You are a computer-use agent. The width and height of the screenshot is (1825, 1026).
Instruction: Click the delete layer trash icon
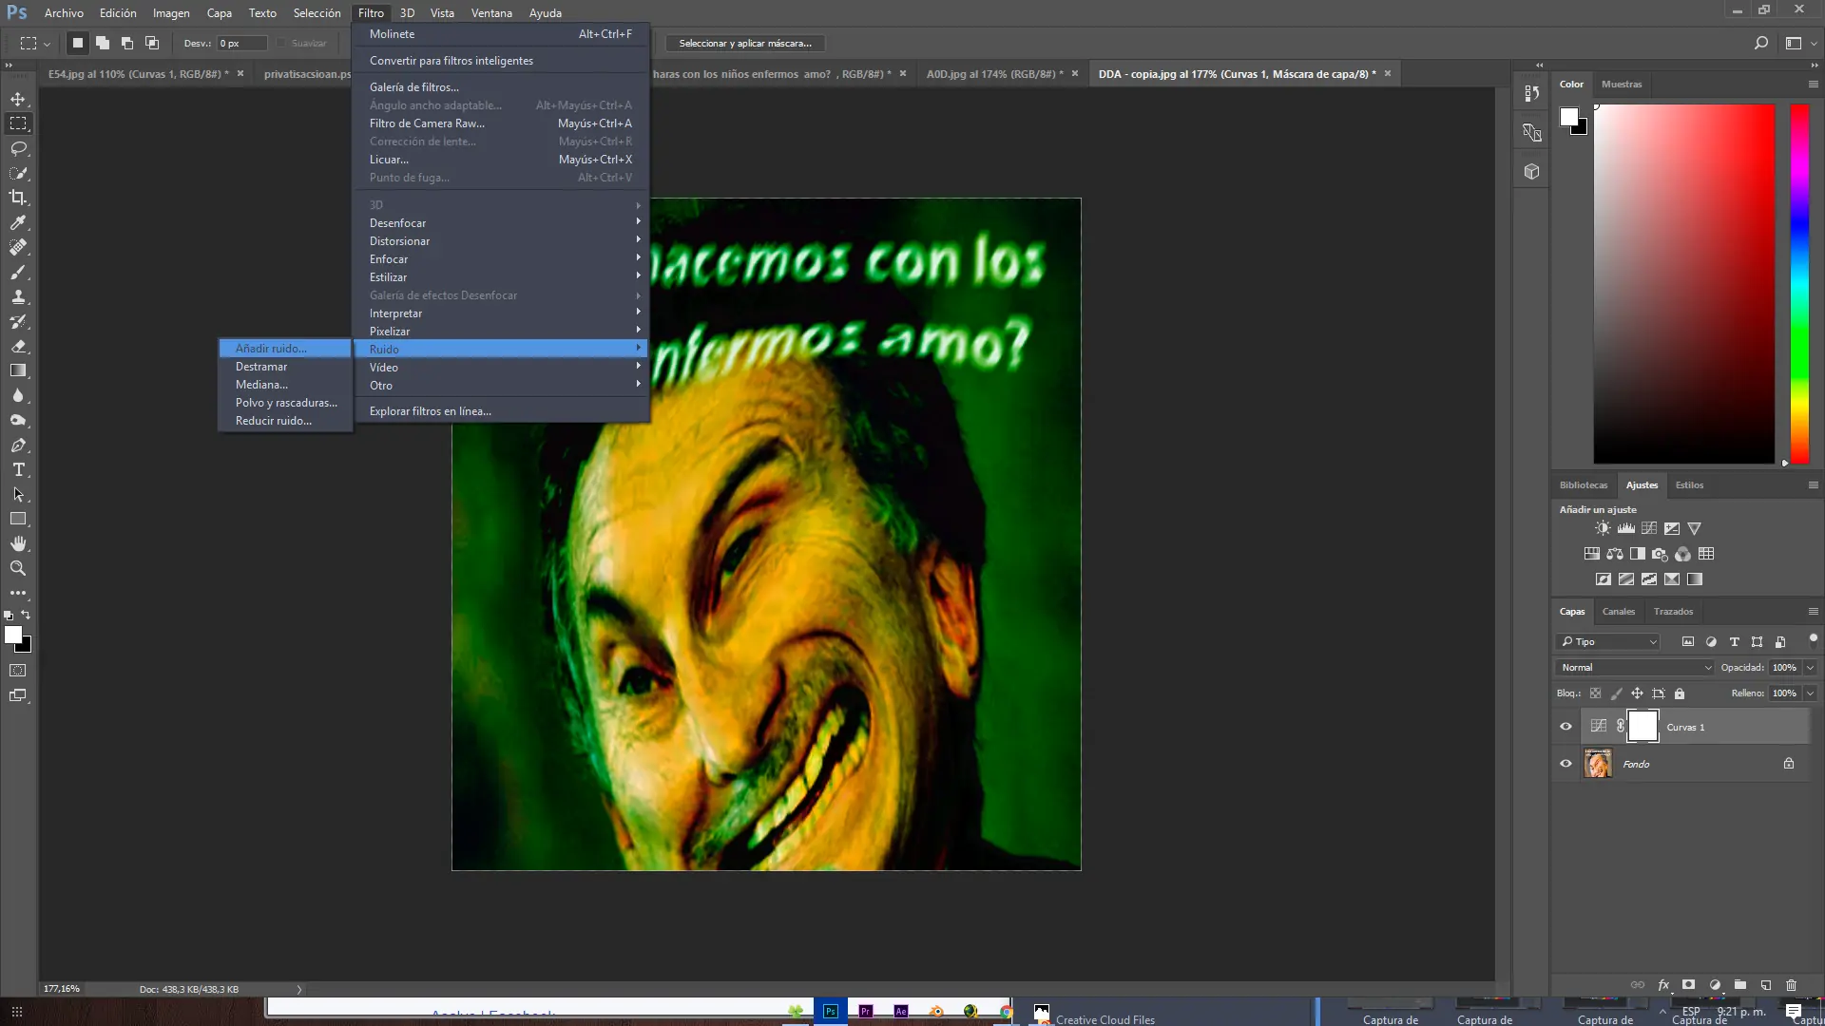click(x=1791, y=985)
